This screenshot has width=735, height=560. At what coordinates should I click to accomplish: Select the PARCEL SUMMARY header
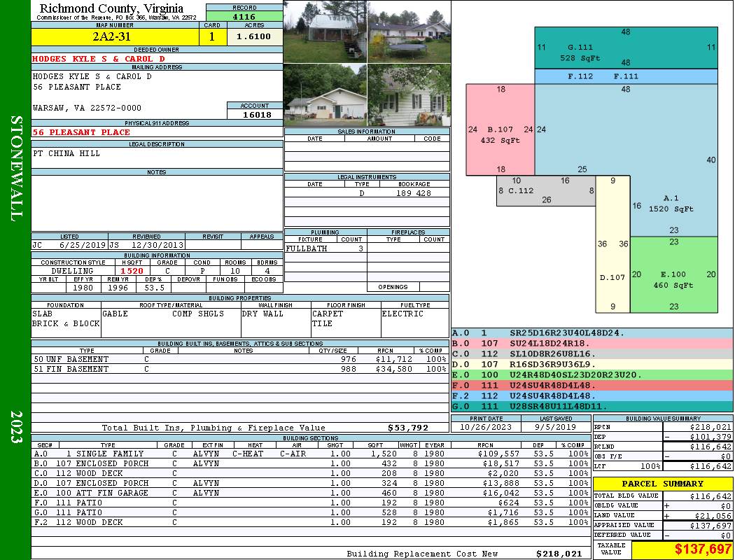point(663,484)
